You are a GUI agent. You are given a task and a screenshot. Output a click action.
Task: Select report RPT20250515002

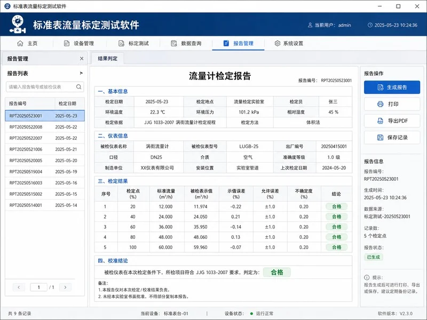[45, 194]
